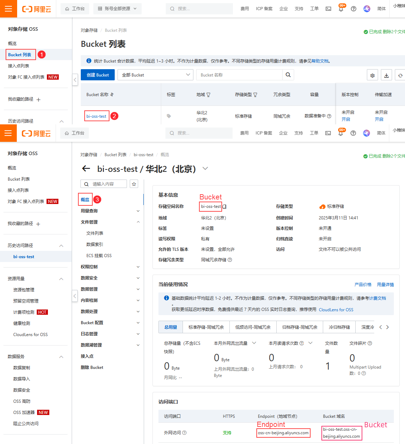The height and width of the screenshot is (444, 405).
Task: Open bi-oss-test bucket link in table
Action: [96, 116]
